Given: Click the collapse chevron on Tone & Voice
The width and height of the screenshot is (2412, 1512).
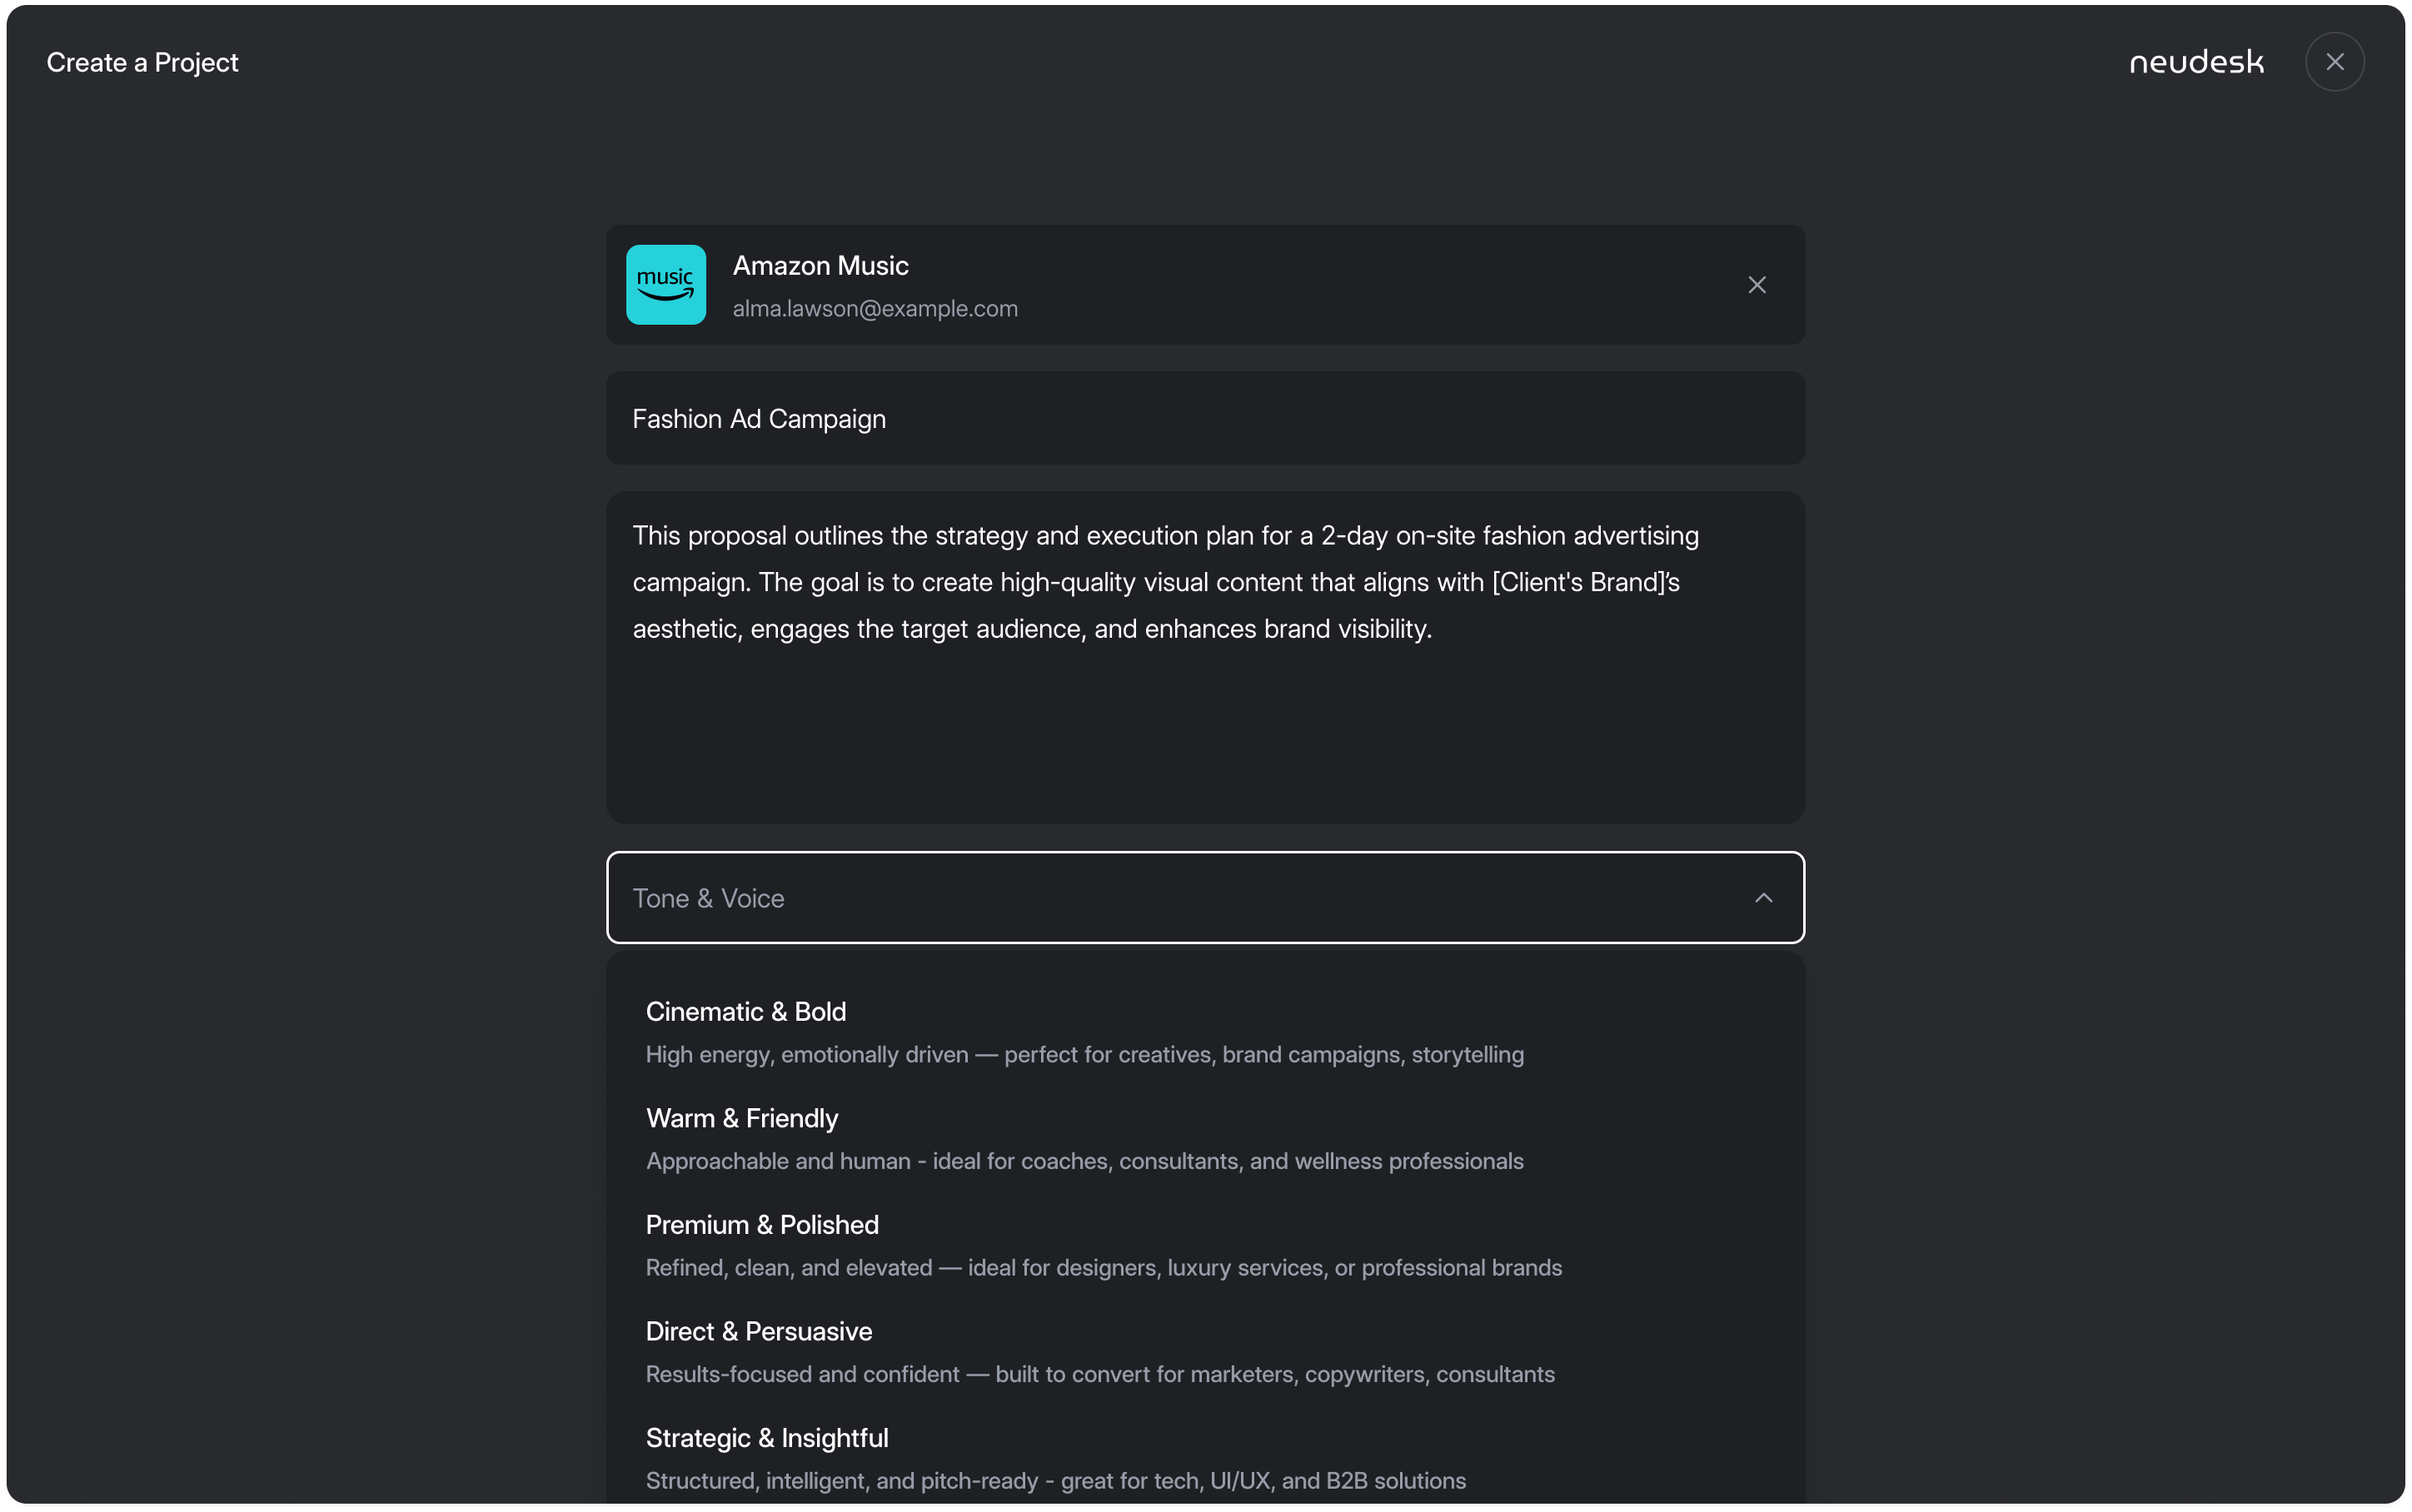Looking at the screenshot, I should [x=1763, y=897].
